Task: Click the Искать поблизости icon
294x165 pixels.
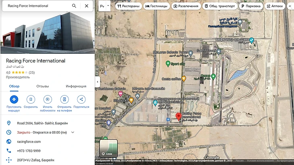Action: [48, 99]
